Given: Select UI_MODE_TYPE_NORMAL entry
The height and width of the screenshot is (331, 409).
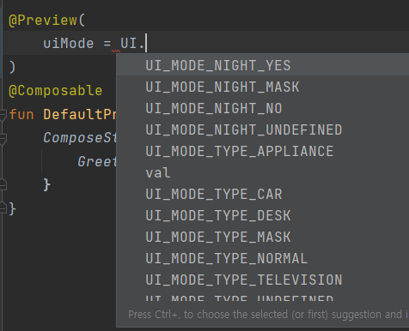Looking at the screenshot, I should coord(263,258).
